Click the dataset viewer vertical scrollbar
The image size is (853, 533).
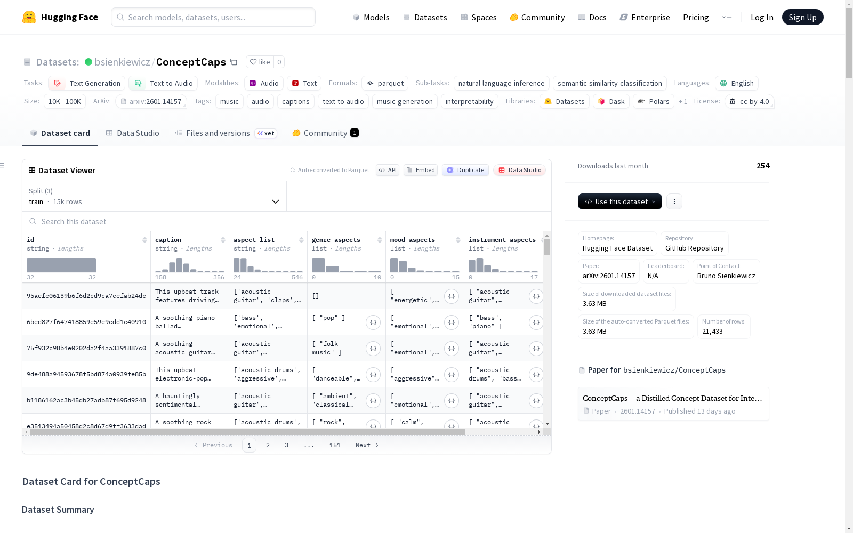tap(547, 247)
